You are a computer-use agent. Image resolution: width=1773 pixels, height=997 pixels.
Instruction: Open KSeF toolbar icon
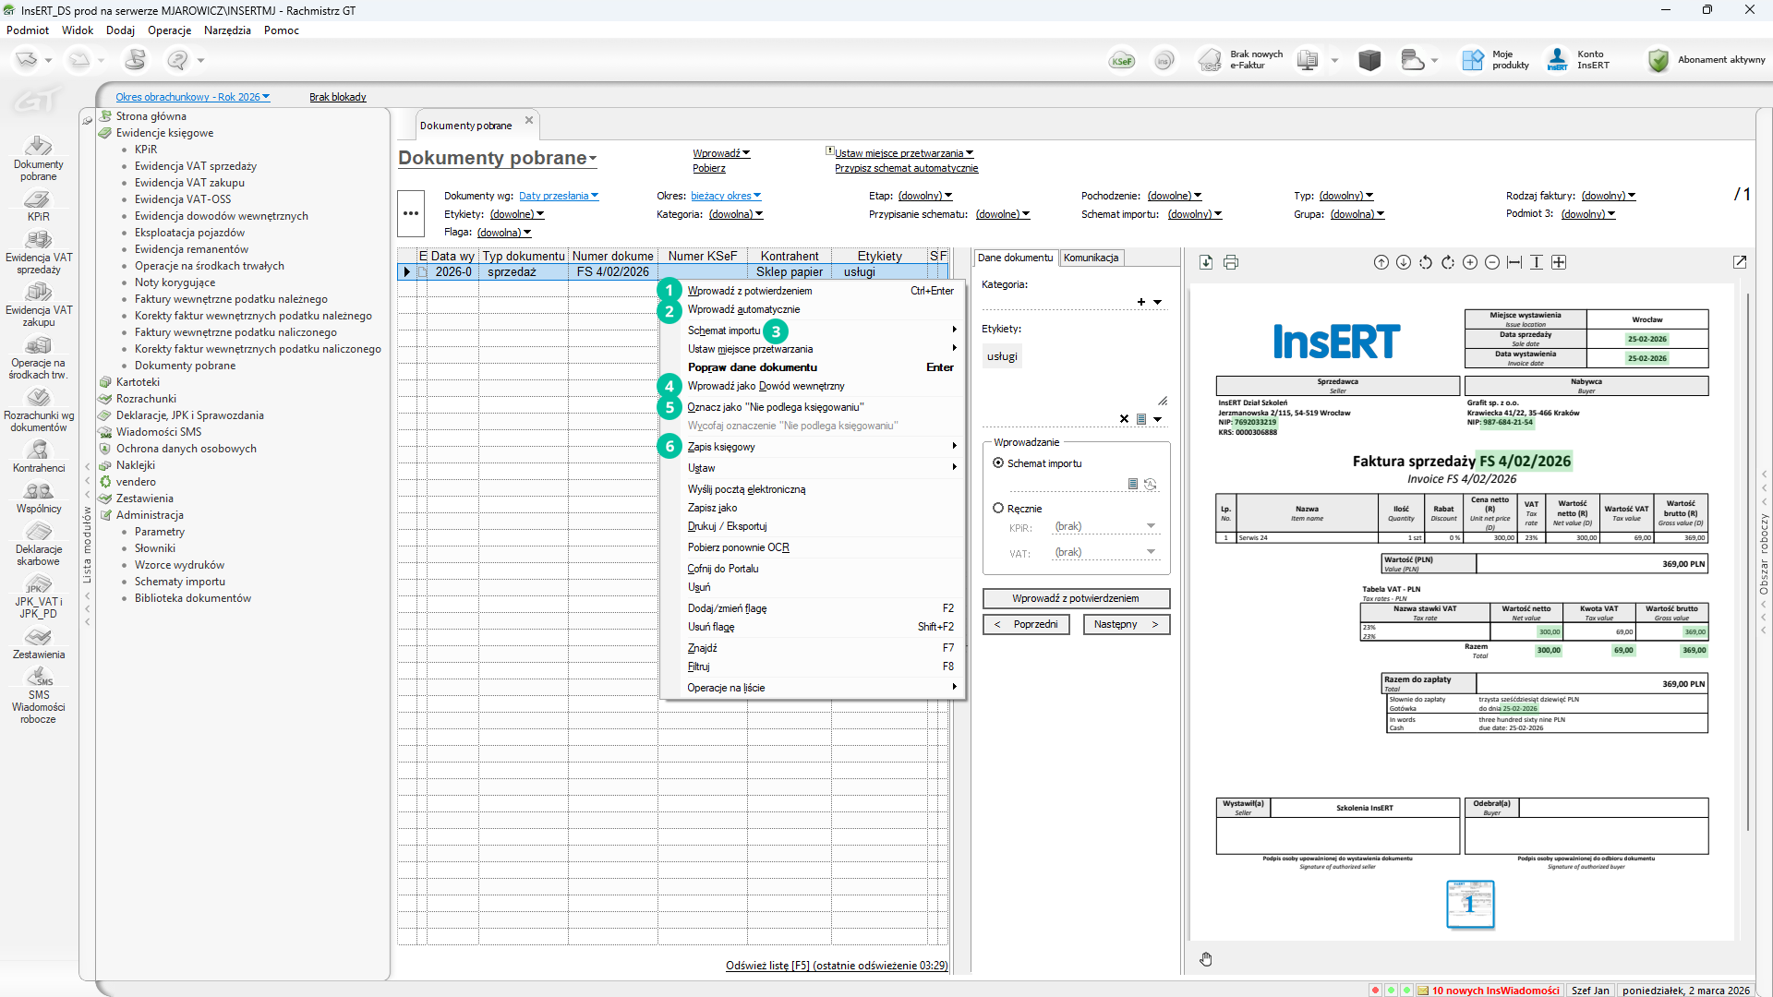[x=1122, y=61]
